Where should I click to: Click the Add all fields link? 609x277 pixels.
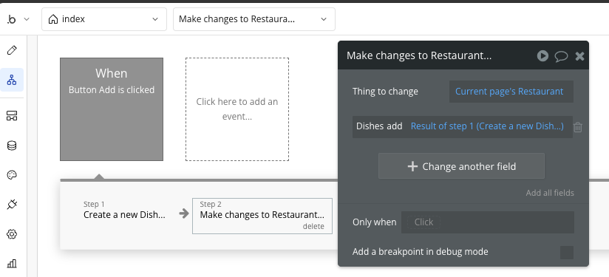550,193
